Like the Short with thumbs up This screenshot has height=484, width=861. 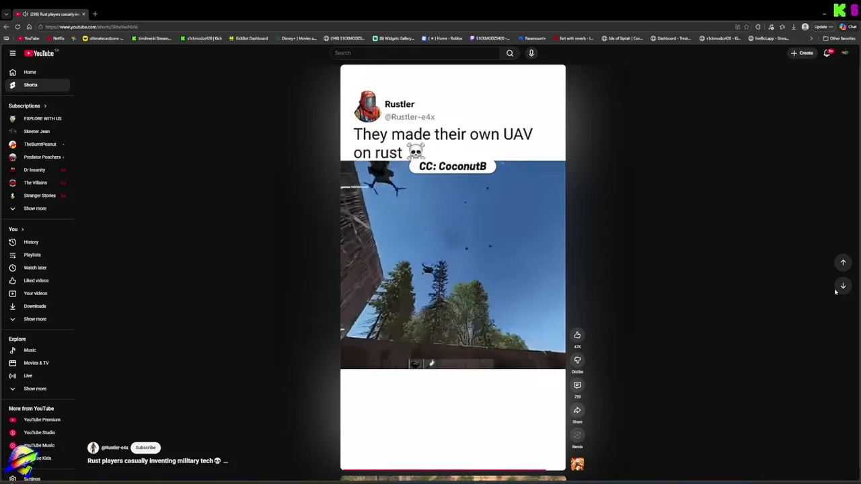tap(577, 335)
